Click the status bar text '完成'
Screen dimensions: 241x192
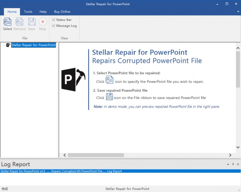pos(4,189)
